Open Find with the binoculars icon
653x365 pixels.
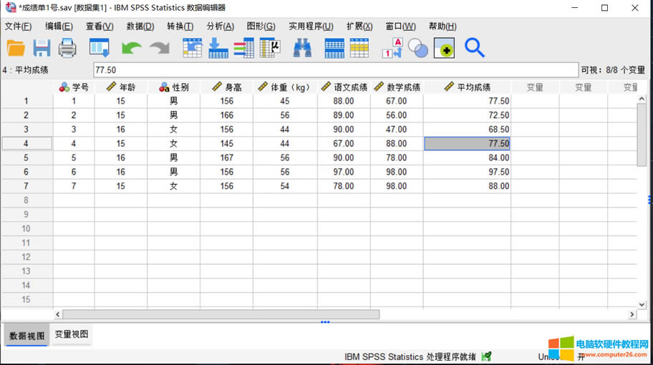pos(302,48)
